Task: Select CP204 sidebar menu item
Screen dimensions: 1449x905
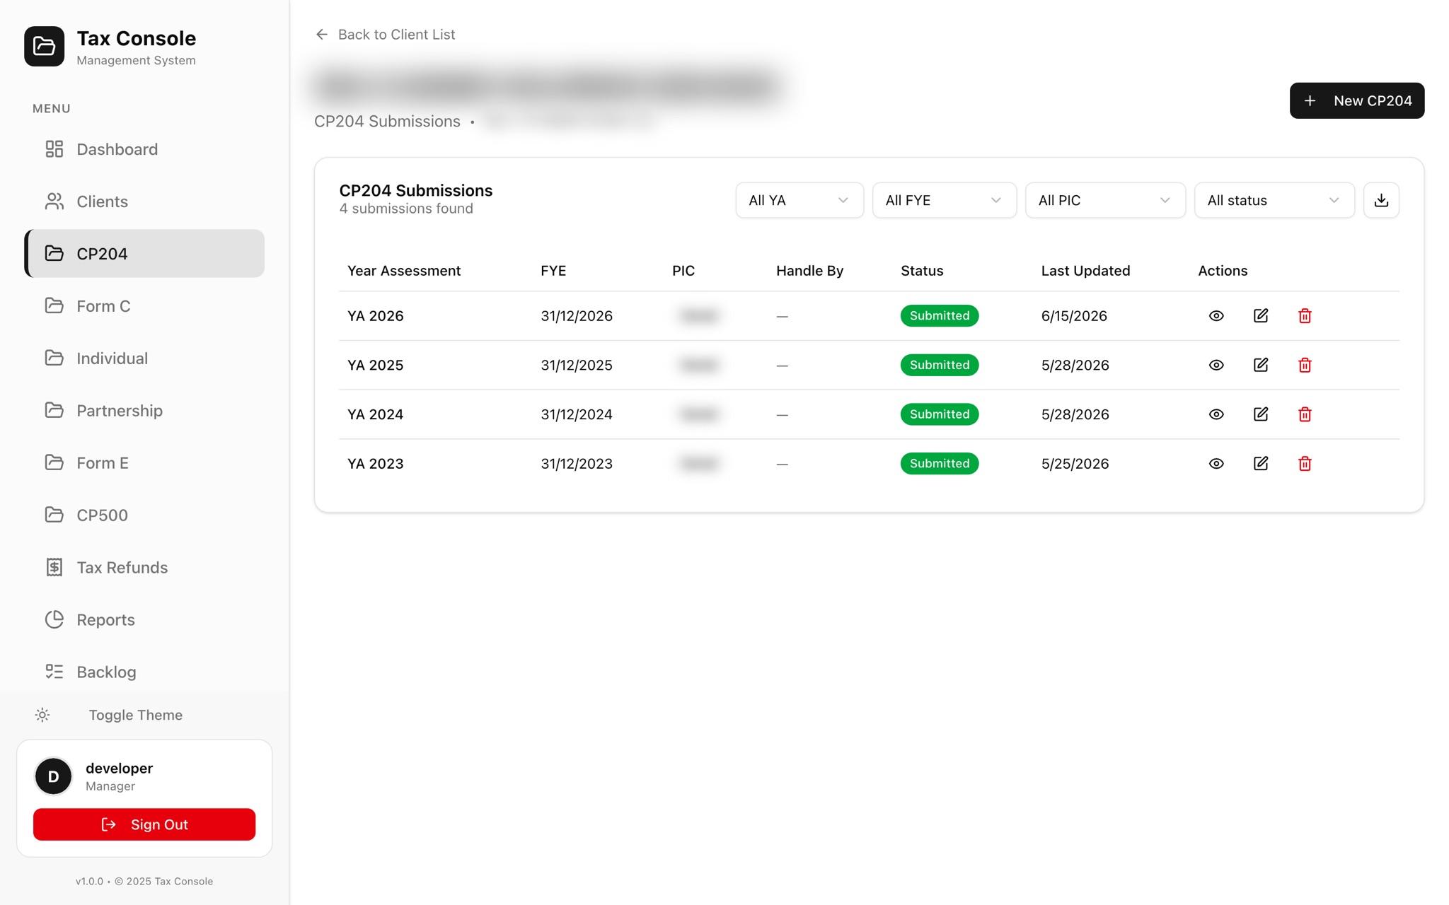Action: point(144,253)
